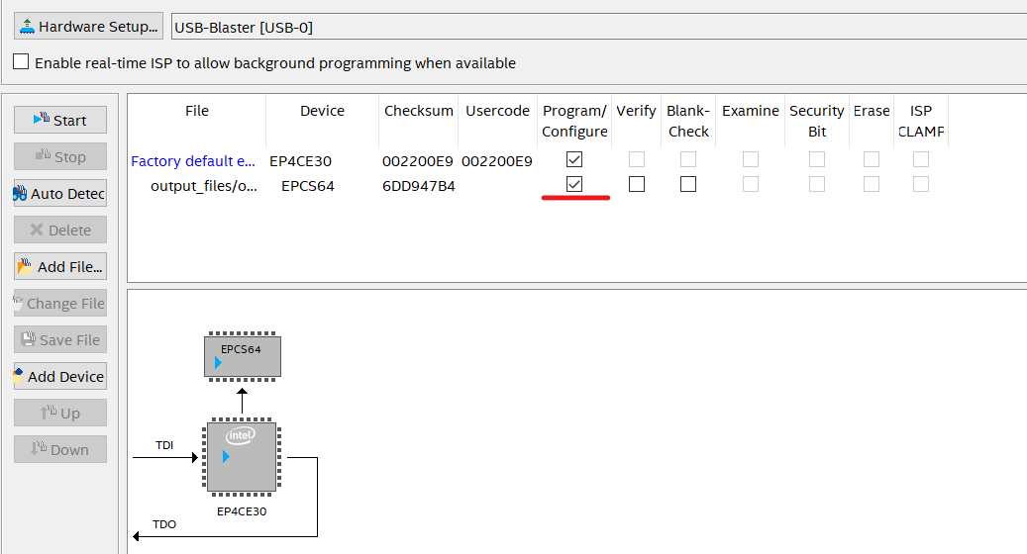Check Blank-Check for the EPCS64 row
Image resolution: width=1027 pixels, height=554 pixels.
[x=688, y=184]
